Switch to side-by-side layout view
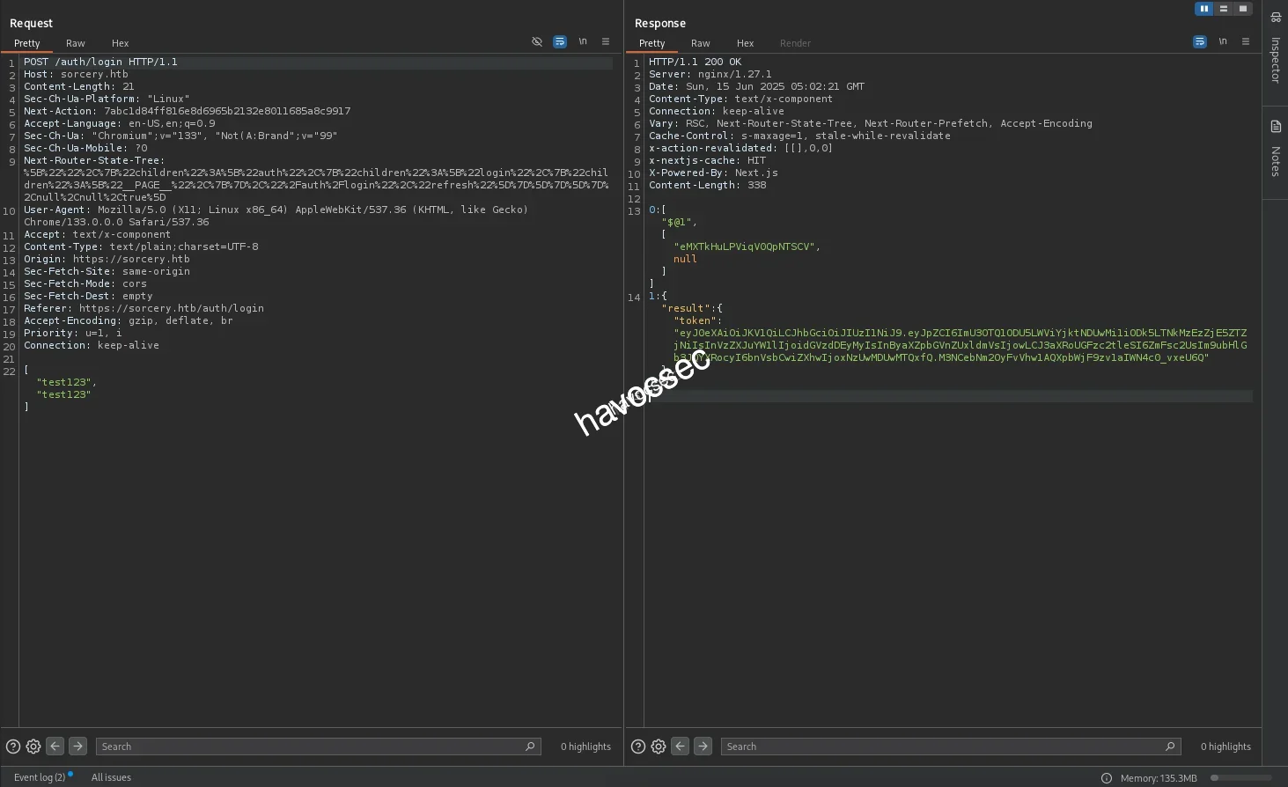Image resolution: width=1288 pixels, height=787 pixels. click(x=1203, y=9)
